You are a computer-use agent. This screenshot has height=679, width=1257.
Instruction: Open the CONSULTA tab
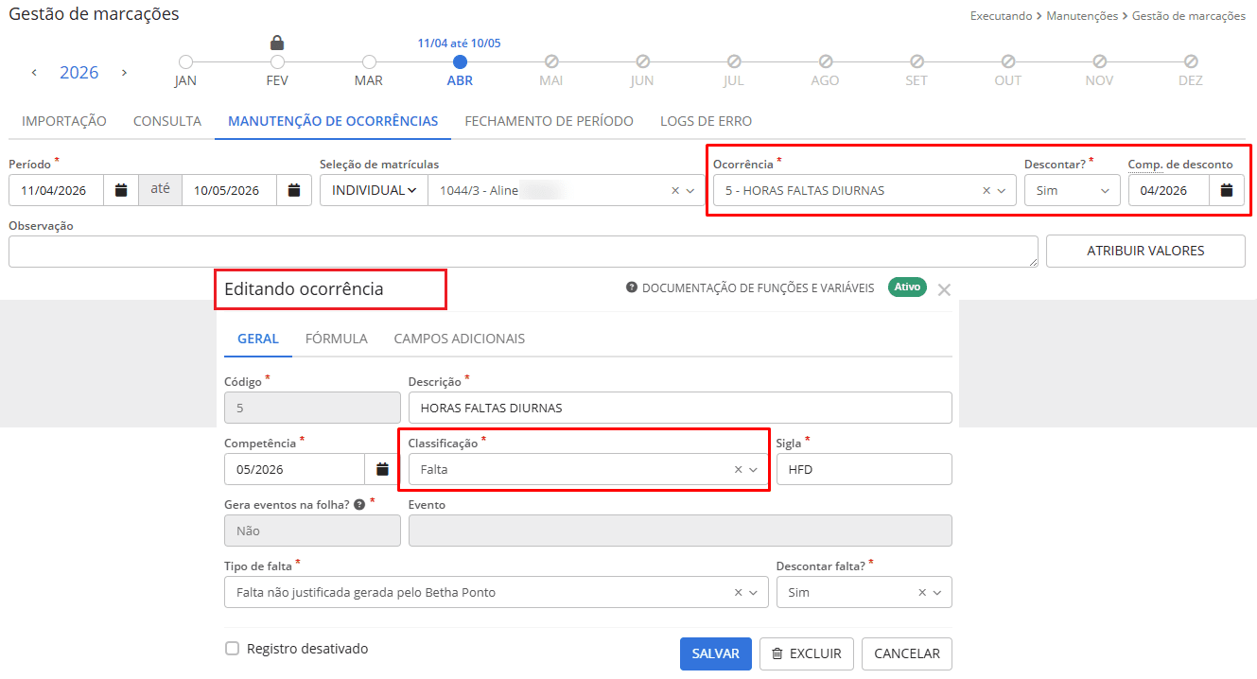pyautogui.click(x=167, y=121)
